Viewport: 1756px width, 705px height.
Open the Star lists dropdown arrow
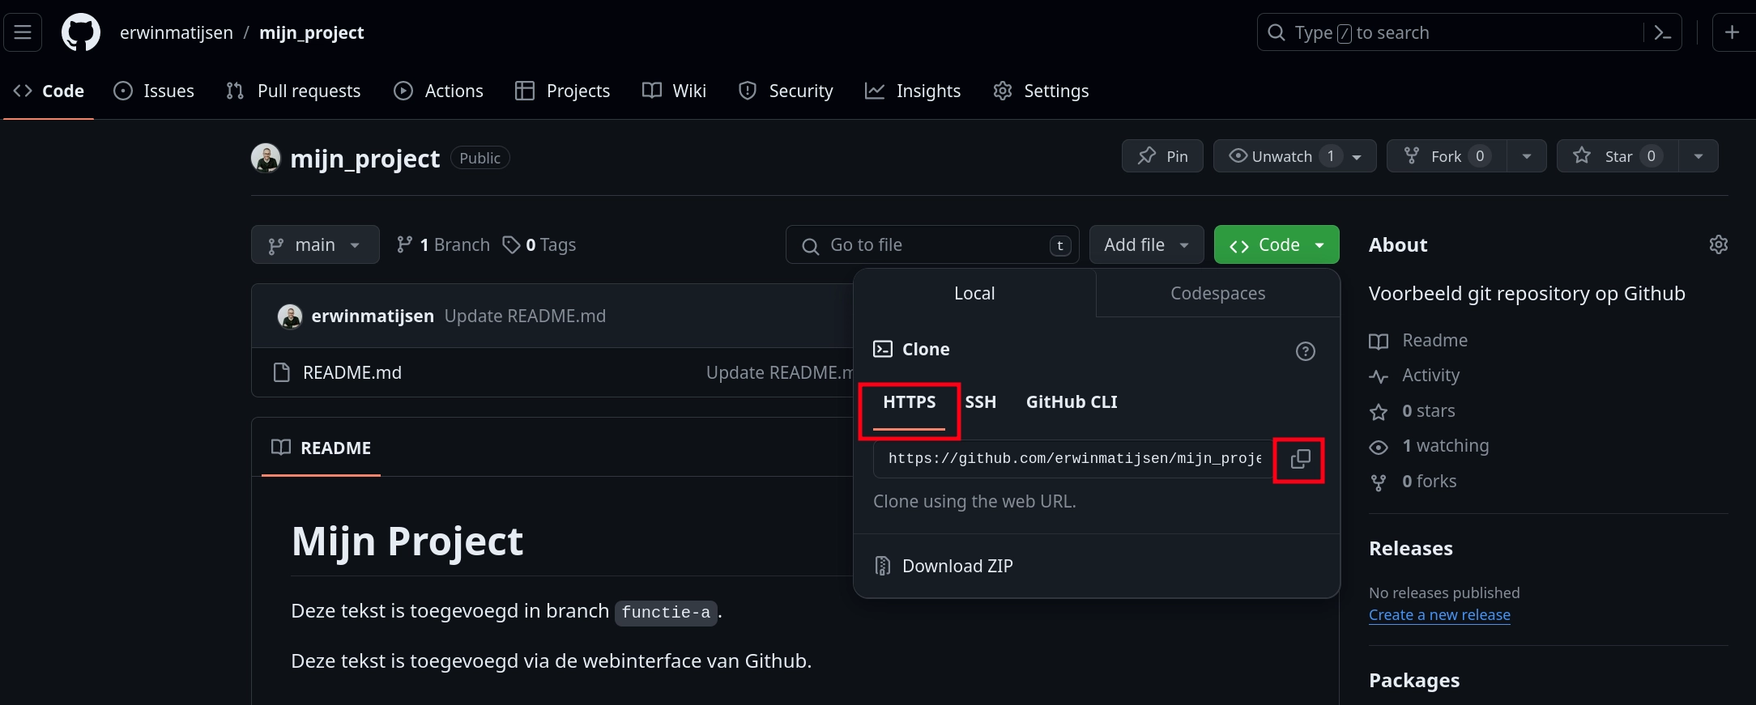point(1698,156)
